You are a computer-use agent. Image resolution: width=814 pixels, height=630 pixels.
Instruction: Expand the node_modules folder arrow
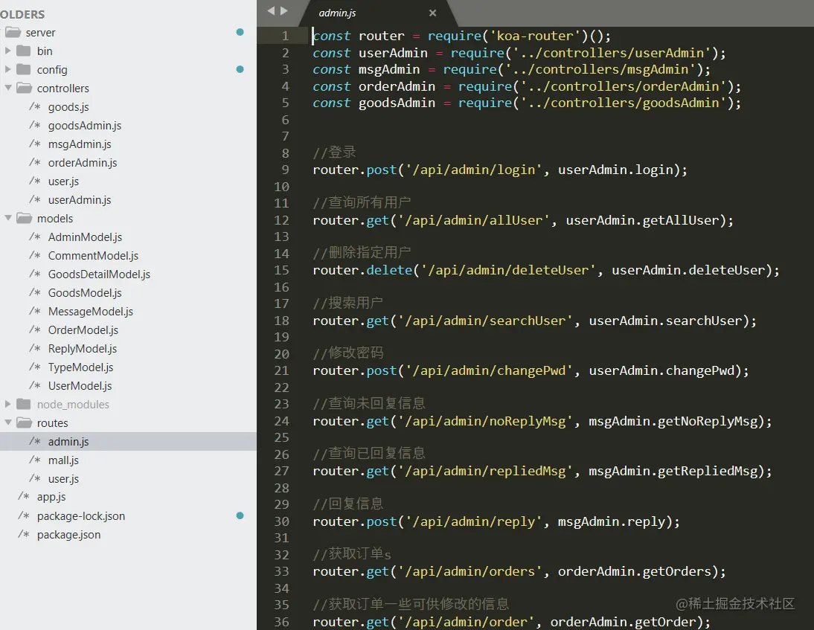point(7,404)
